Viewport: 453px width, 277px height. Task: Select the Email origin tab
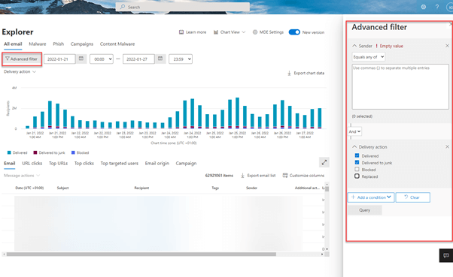157,164
